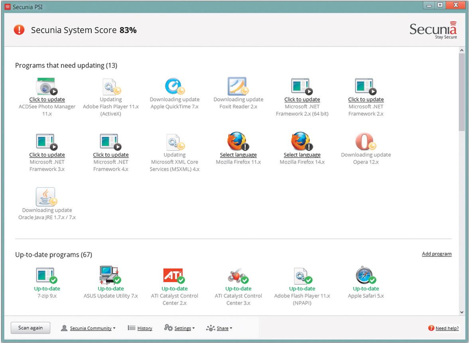The height and width of the screenshot is (343, 470).
Task: Click the Microsoft .NET Framework 4.x icon
Action: [x=110, y=142]
